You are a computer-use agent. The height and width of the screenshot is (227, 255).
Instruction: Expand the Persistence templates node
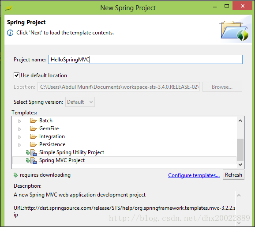tap(19, 145)
